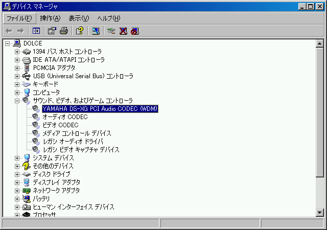This screenshot has height=230, width=327.
Task: Click the デバイス マネージャ title bar icon
Action: coord(7,7)
